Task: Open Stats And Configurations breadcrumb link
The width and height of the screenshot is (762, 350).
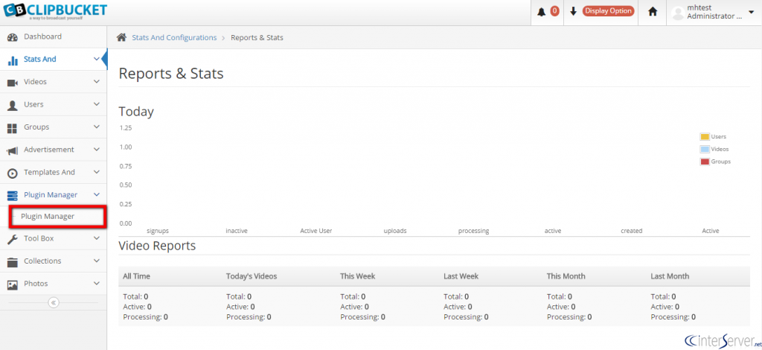Action: point(174,37)
